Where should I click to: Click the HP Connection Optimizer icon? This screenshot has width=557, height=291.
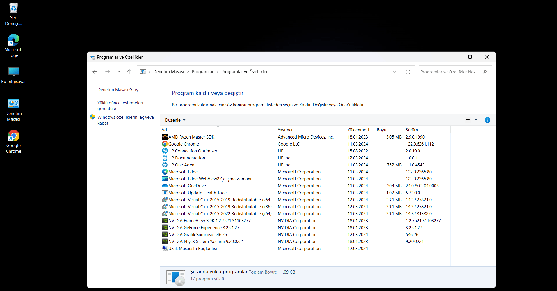(165, 151)
